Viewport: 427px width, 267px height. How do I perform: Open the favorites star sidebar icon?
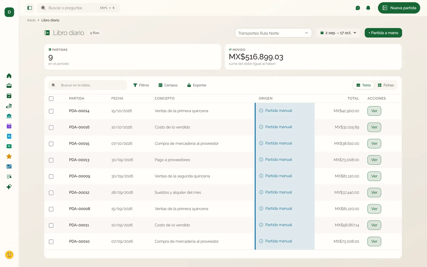pyautogui.click(x=9, y=156)
